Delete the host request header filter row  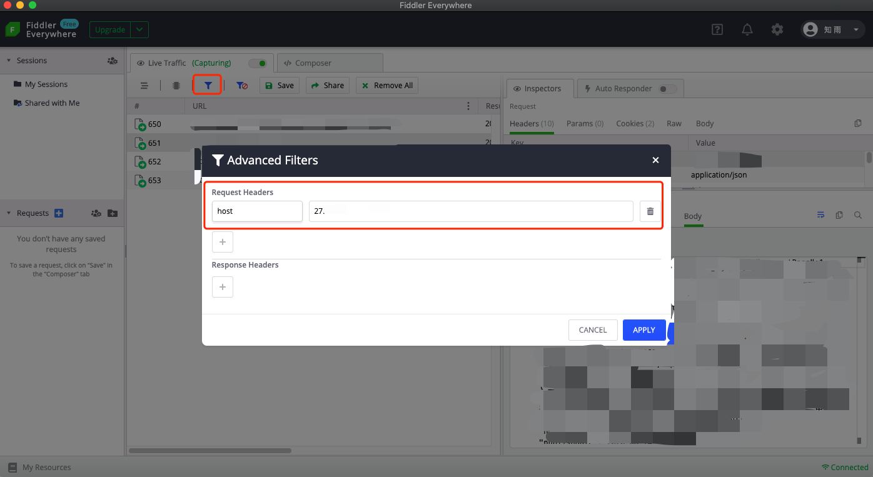coord(650,211)
